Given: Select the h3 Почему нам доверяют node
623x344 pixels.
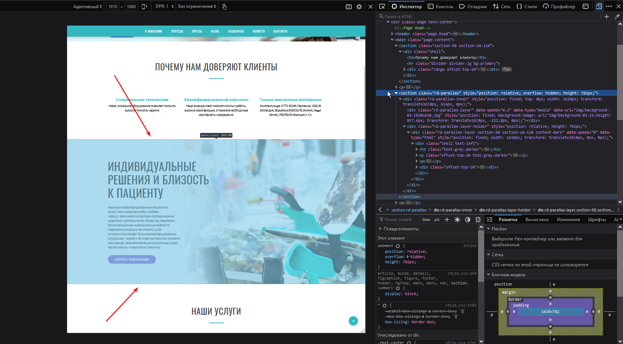Looking at the screenshot, I should [x=447, y=58].
